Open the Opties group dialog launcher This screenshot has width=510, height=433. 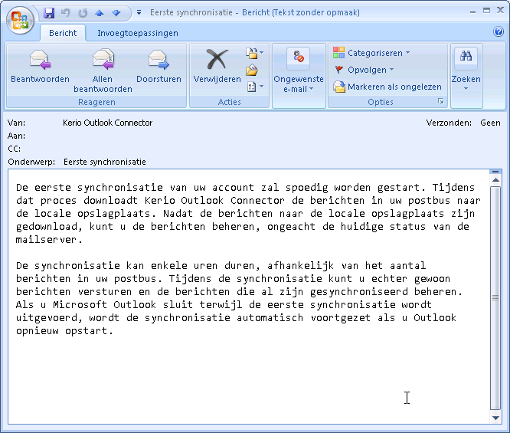click(x=440, y=102)
